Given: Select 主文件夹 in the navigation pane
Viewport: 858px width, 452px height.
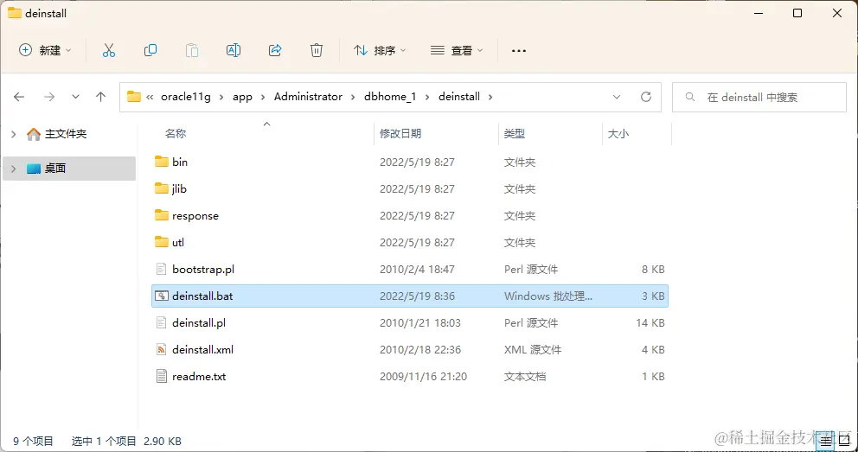Looking at the screenshot, I should pos(65,133).
